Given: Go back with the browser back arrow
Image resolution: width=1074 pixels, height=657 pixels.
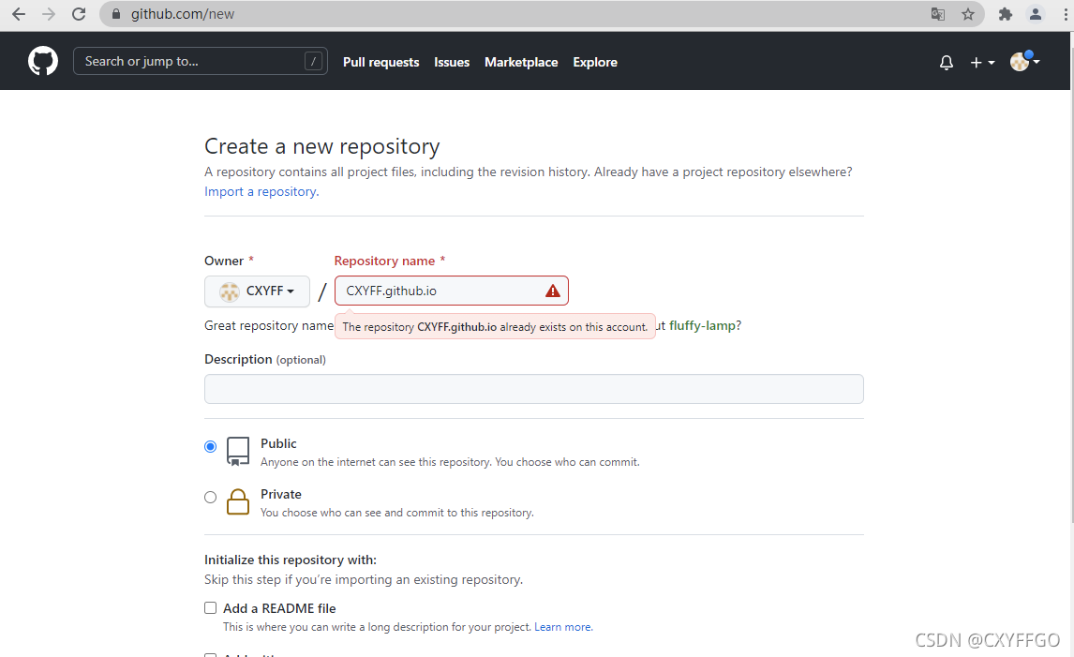Looking at the screenshot, I should point(19,14).
